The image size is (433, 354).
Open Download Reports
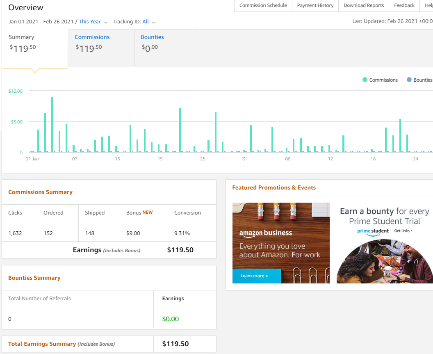coord(364,5)
